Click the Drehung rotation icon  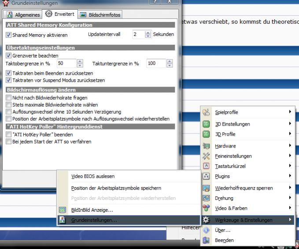206,198
